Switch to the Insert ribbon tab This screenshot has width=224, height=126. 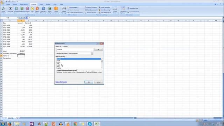15,5
